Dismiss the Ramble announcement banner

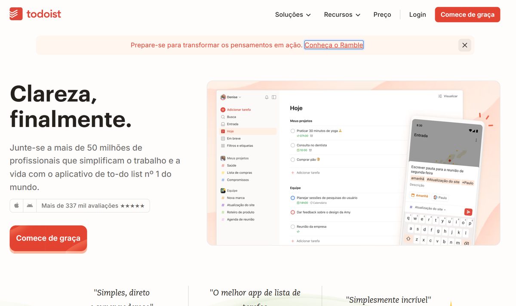[465, 45]
